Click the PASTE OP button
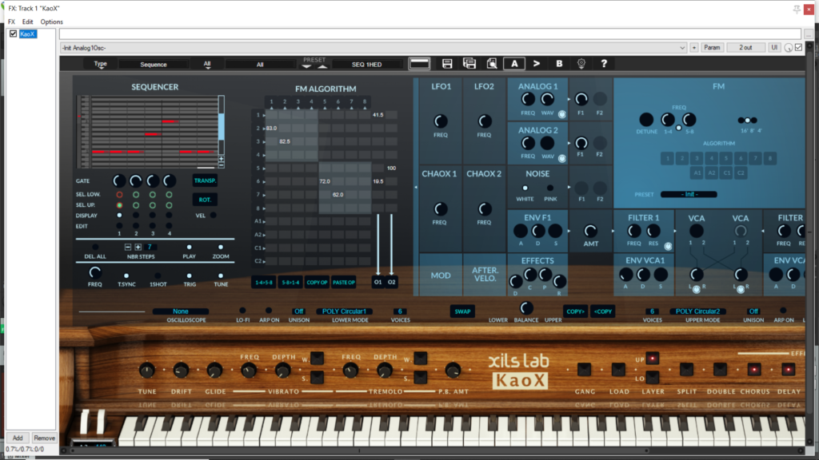 [344, 282]
